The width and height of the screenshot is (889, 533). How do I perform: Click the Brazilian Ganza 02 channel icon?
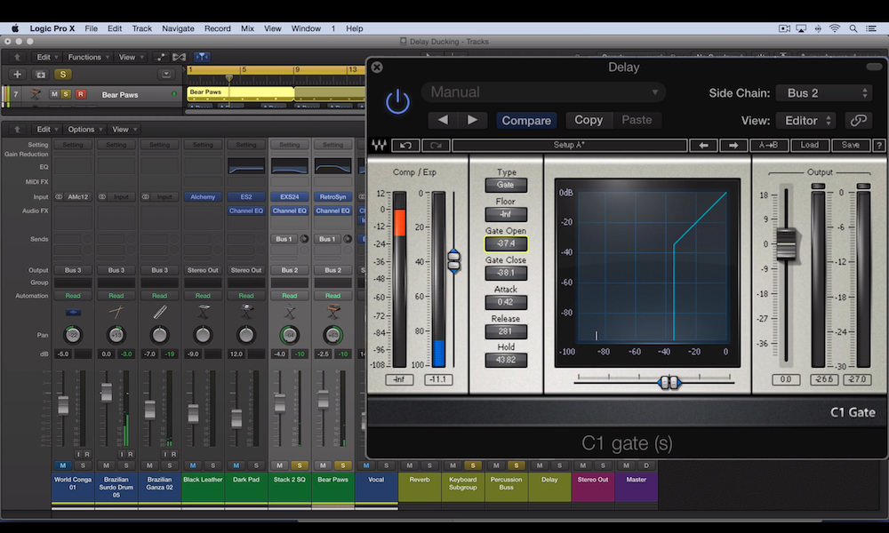click(160, 312)
